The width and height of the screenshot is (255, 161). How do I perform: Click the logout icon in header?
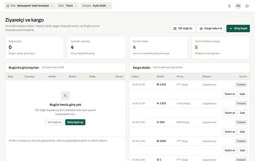click(247, 6)
